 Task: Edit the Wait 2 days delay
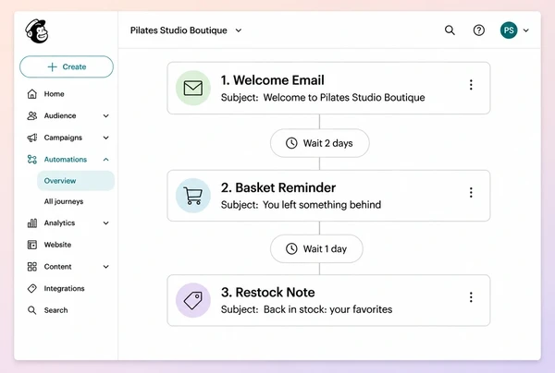(320, 143)
